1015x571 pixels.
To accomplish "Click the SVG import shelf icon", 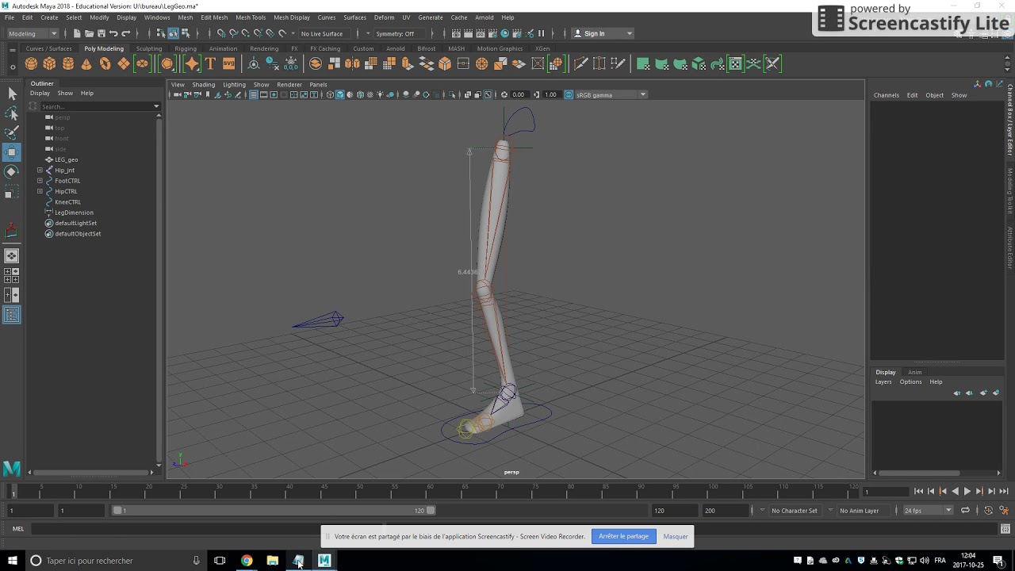I will click(228, 63).
